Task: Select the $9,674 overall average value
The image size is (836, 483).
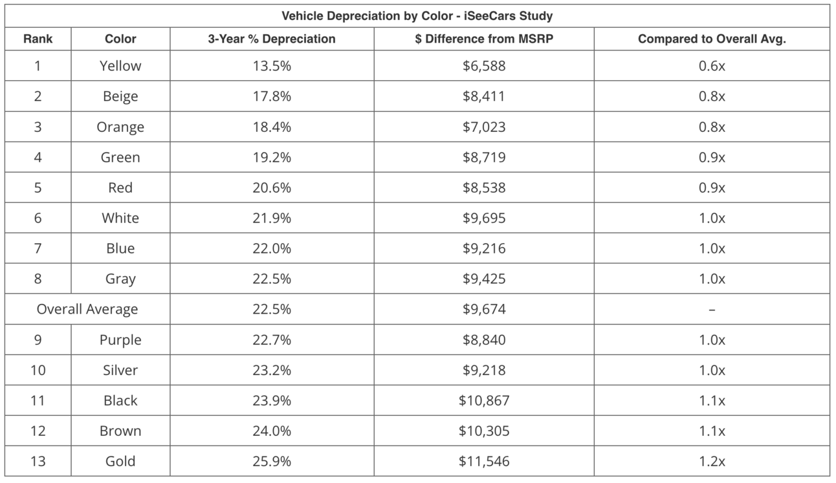Action: pos(484,309)
